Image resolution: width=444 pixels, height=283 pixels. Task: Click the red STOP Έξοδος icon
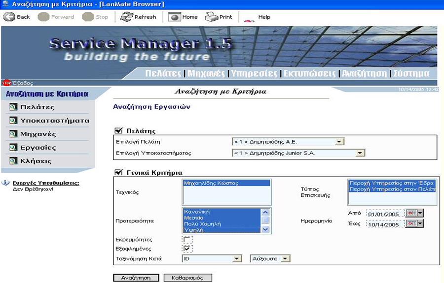click(6, 83)
